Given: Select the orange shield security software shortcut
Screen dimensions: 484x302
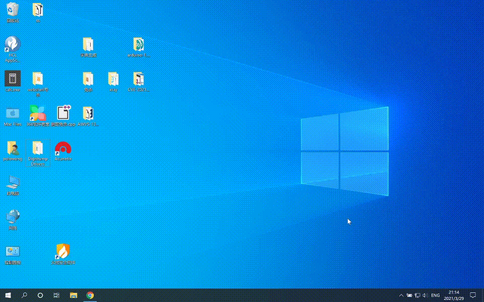Looking at the screenshot, I should (x=63, y=255).
